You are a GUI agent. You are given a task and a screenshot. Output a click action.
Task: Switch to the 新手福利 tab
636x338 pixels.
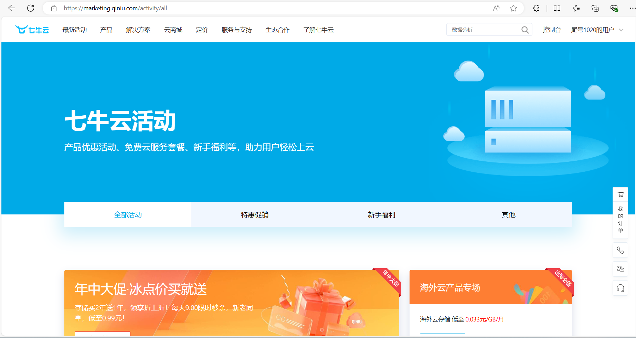[x=382, y=214]
